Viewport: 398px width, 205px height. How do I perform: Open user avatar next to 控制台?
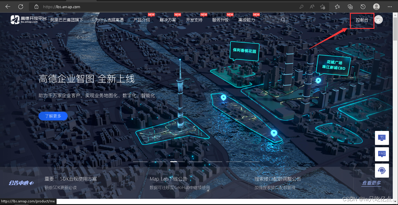[378, 20]
